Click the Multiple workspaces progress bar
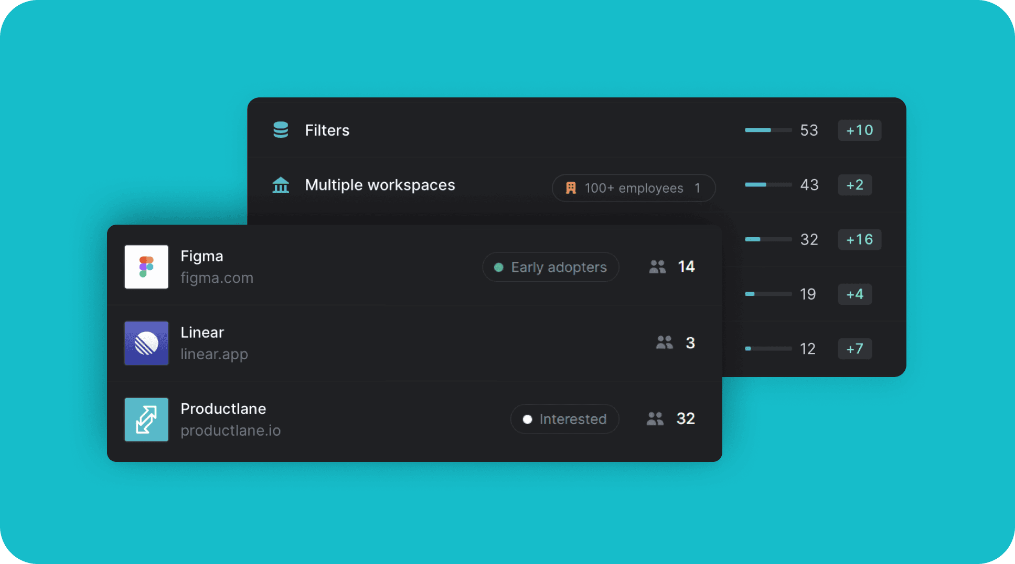Viewport: 1015px width, 564px height. tap(768, 185)
